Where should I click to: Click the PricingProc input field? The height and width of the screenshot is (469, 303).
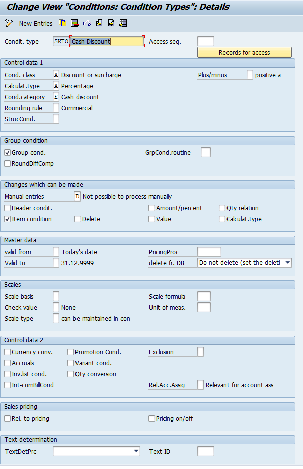point(209,252)
